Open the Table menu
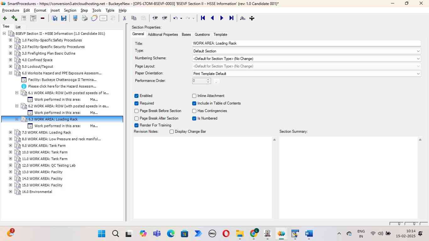This screenshot has height=241, width=429. click(x=110, y=10)
